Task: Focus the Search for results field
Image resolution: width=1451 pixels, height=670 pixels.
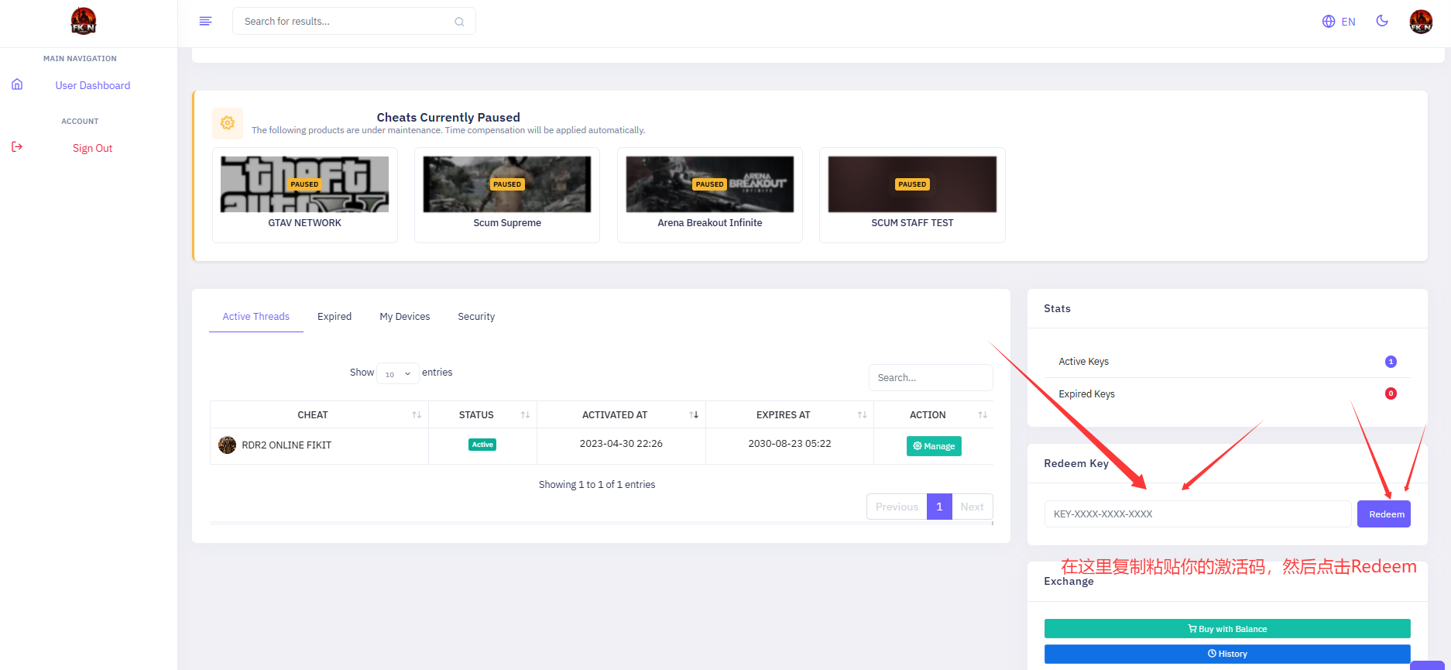Action: [354, 21]
